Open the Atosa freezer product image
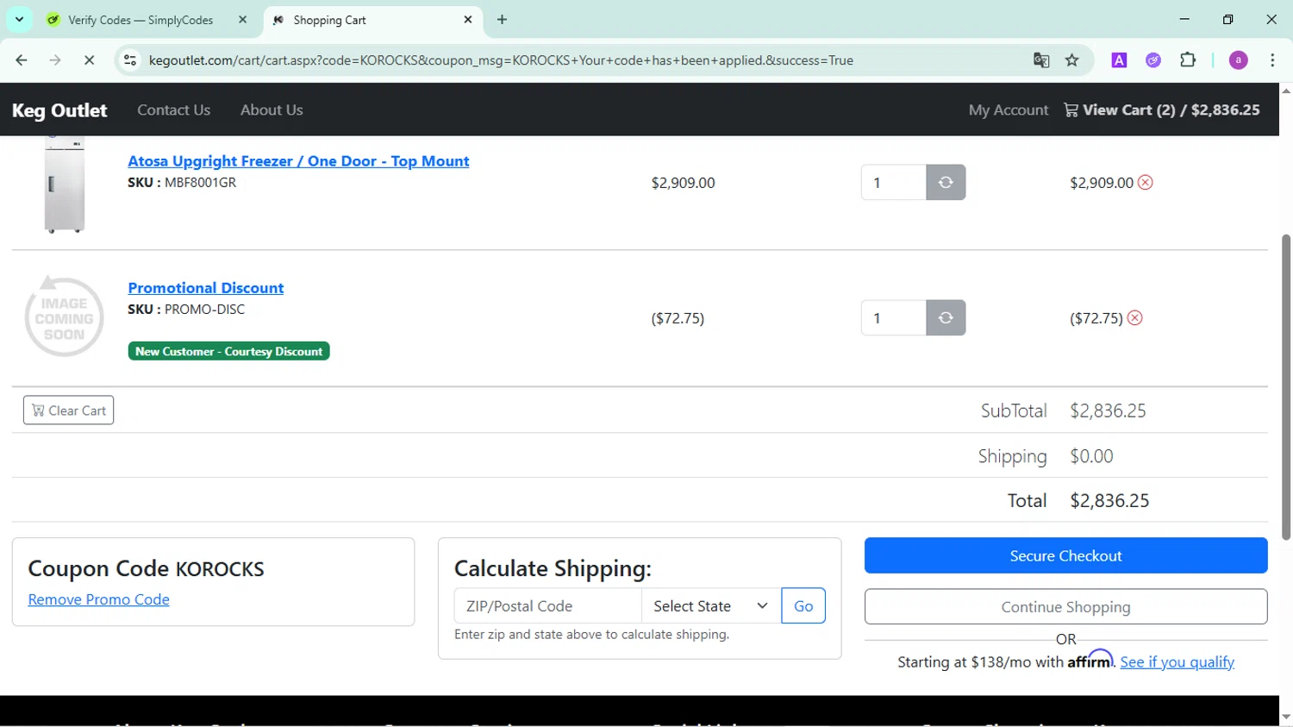This screenshot has width=1293, height=727. click(x=65, y=185)
